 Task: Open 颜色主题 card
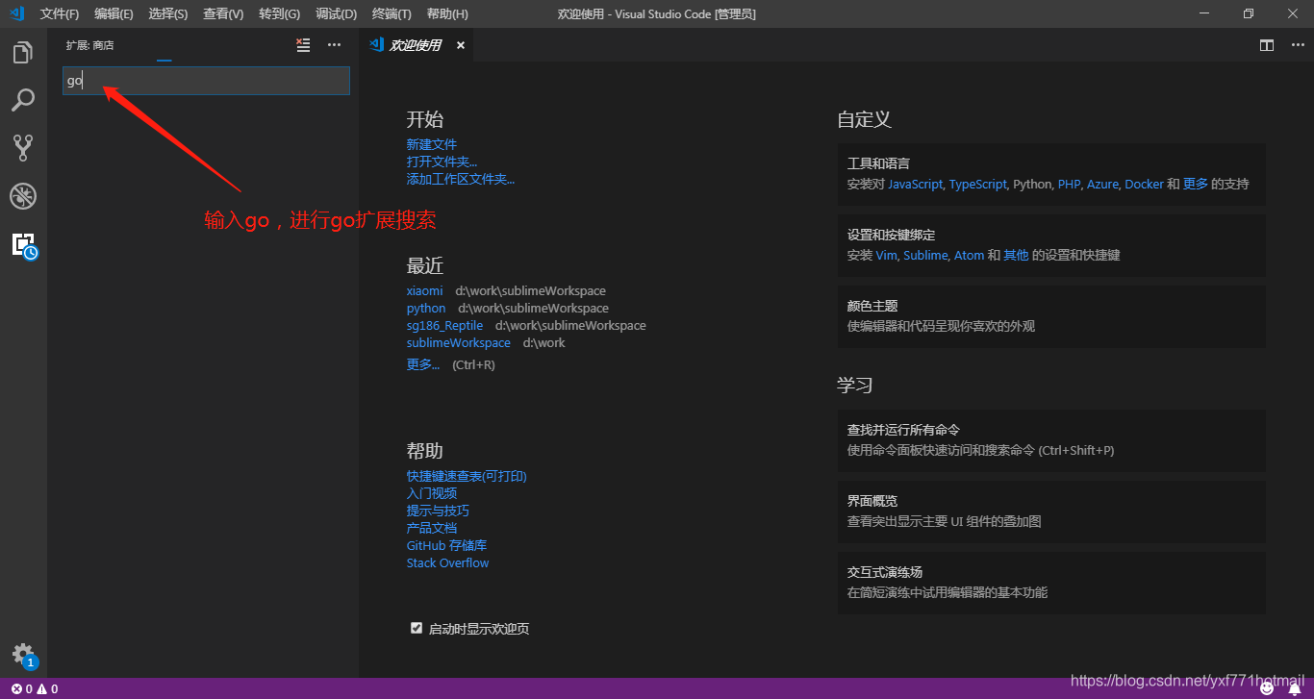click(1051, 315)
